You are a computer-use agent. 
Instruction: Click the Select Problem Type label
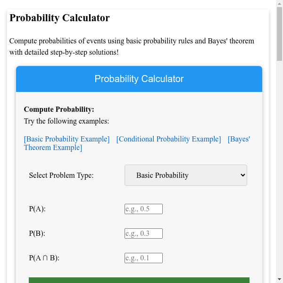point(61,175)
